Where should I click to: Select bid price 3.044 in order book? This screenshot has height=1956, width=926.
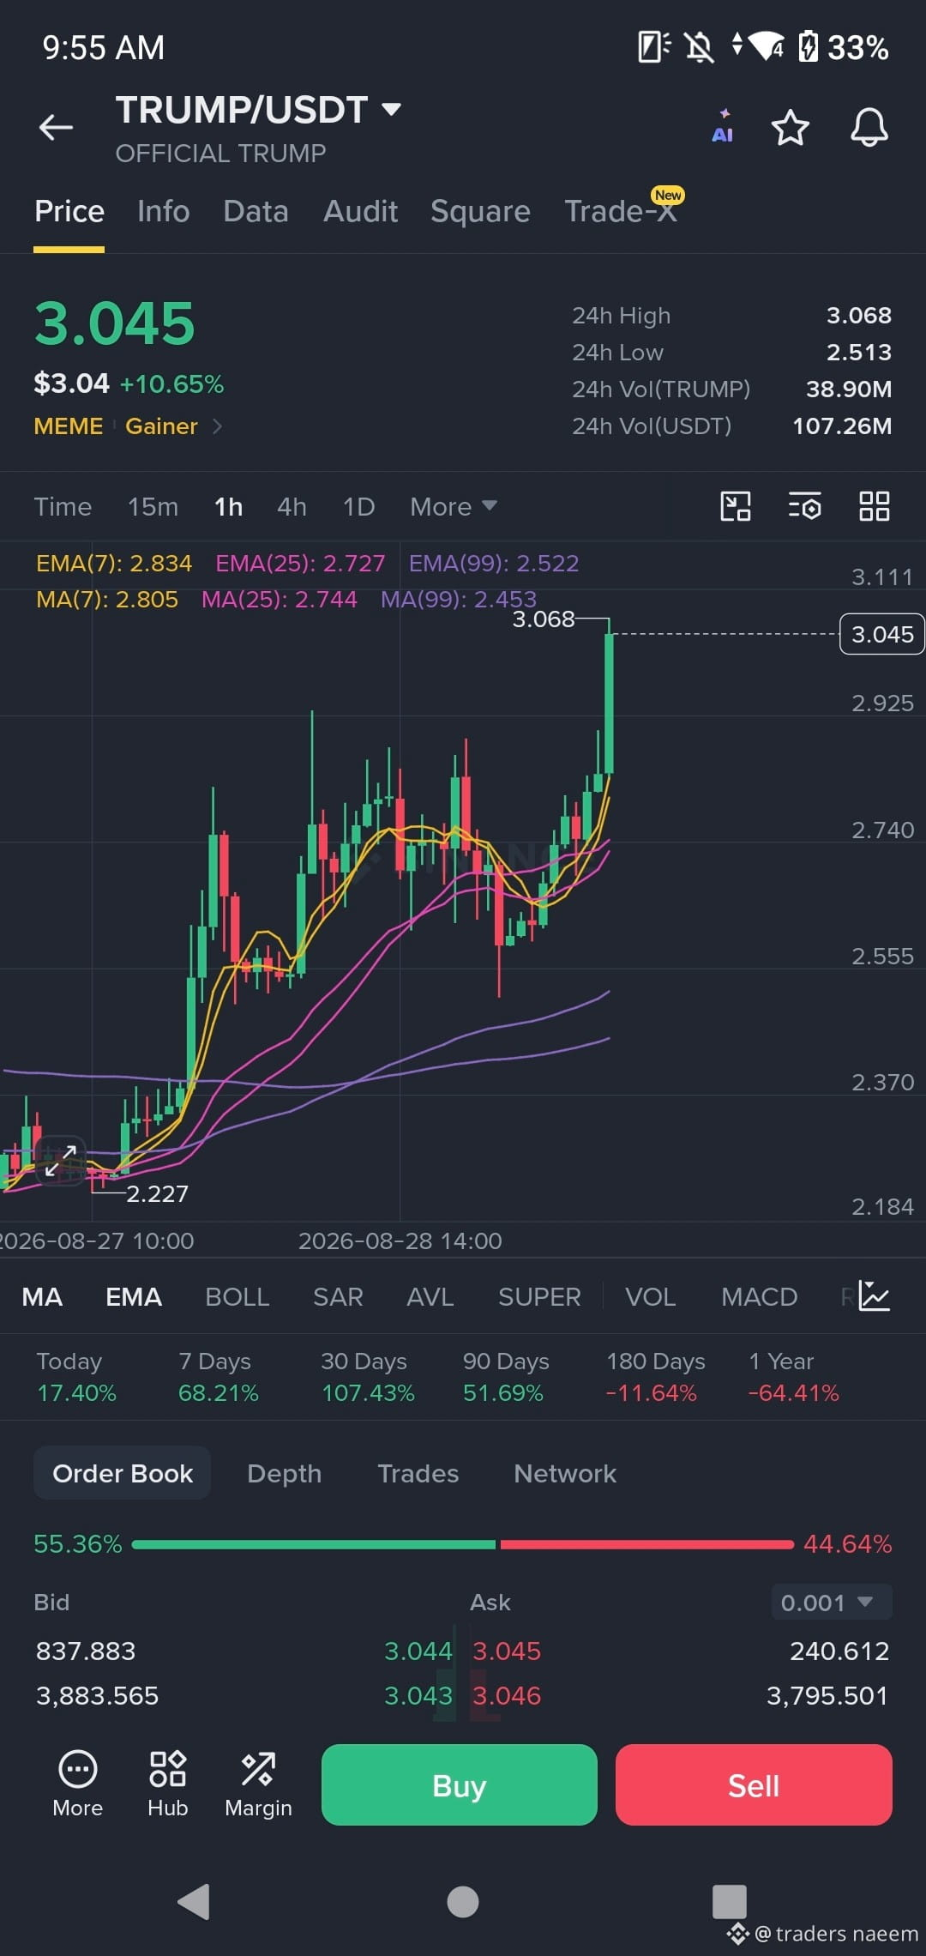pyautogui.click(x=418, y=1651)
